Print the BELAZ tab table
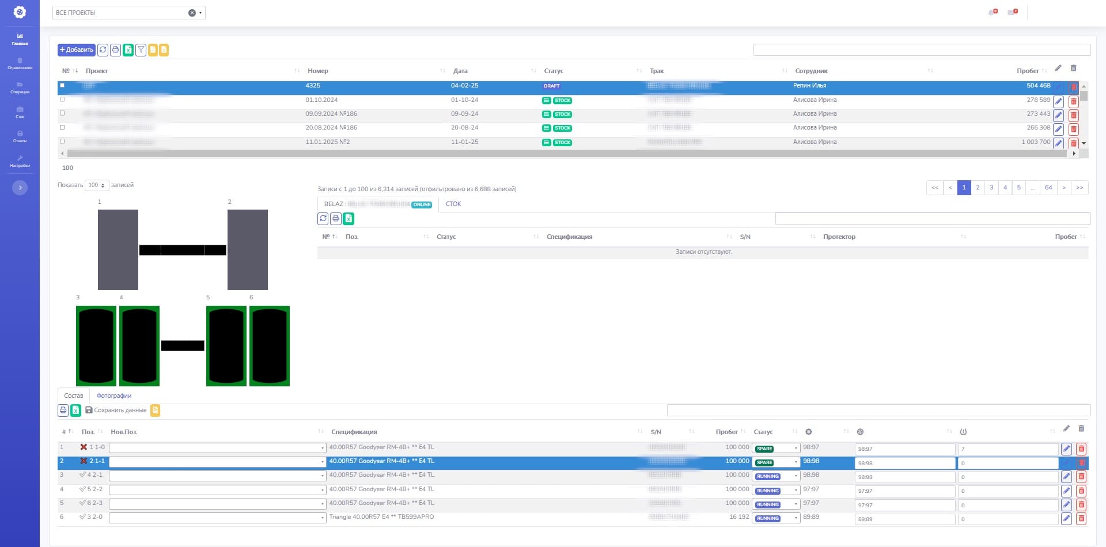 point(336,219)
